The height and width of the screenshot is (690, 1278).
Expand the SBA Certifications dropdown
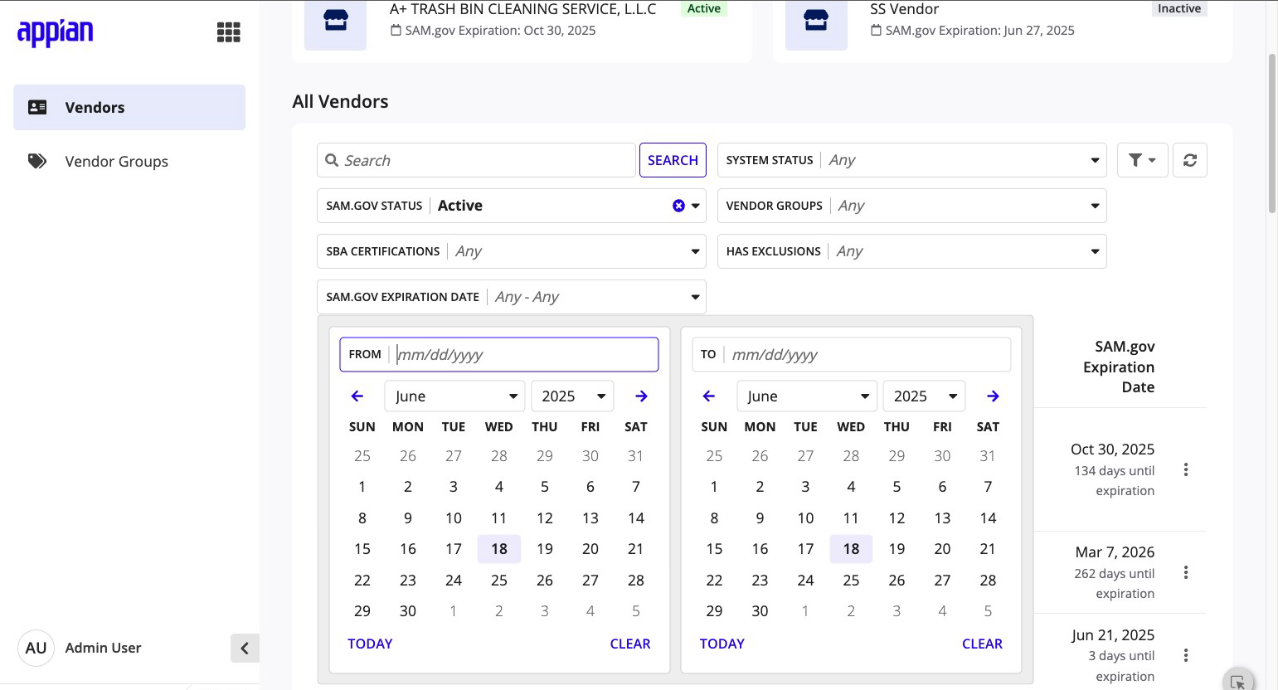click(511, 251)
